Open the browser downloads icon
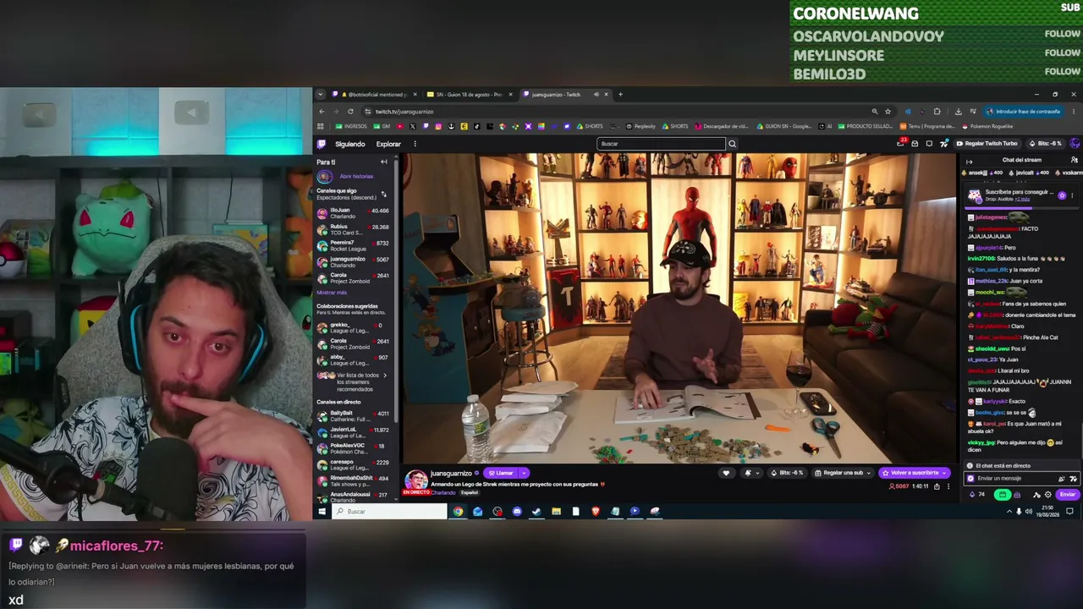The width and height of the screenshot is (1083, 609). click(958, 112)
